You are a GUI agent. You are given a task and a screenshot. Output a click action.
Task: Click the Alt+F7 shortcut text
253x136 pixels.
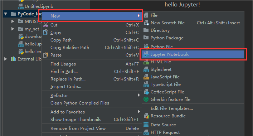pyautogui.click(x=132, y=64)
